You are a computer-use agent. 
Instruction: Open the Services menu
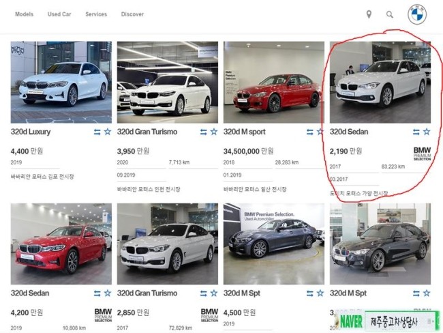tap(96, 14)
